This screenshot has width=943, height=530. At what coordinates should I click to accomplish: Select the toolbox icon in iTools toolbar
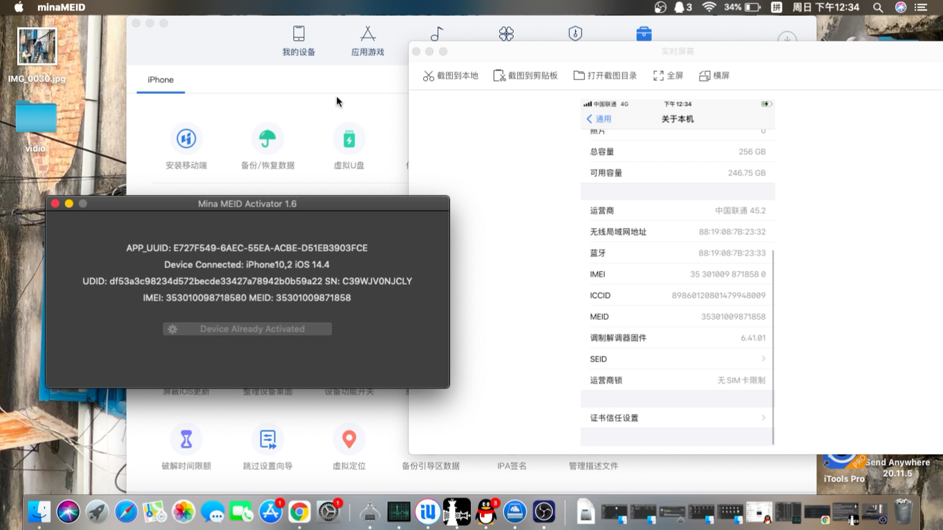point(644,33)
